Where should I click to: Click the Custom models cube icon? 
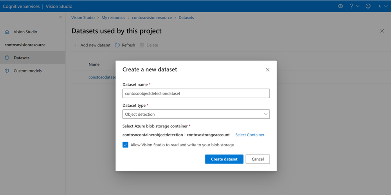7,71
